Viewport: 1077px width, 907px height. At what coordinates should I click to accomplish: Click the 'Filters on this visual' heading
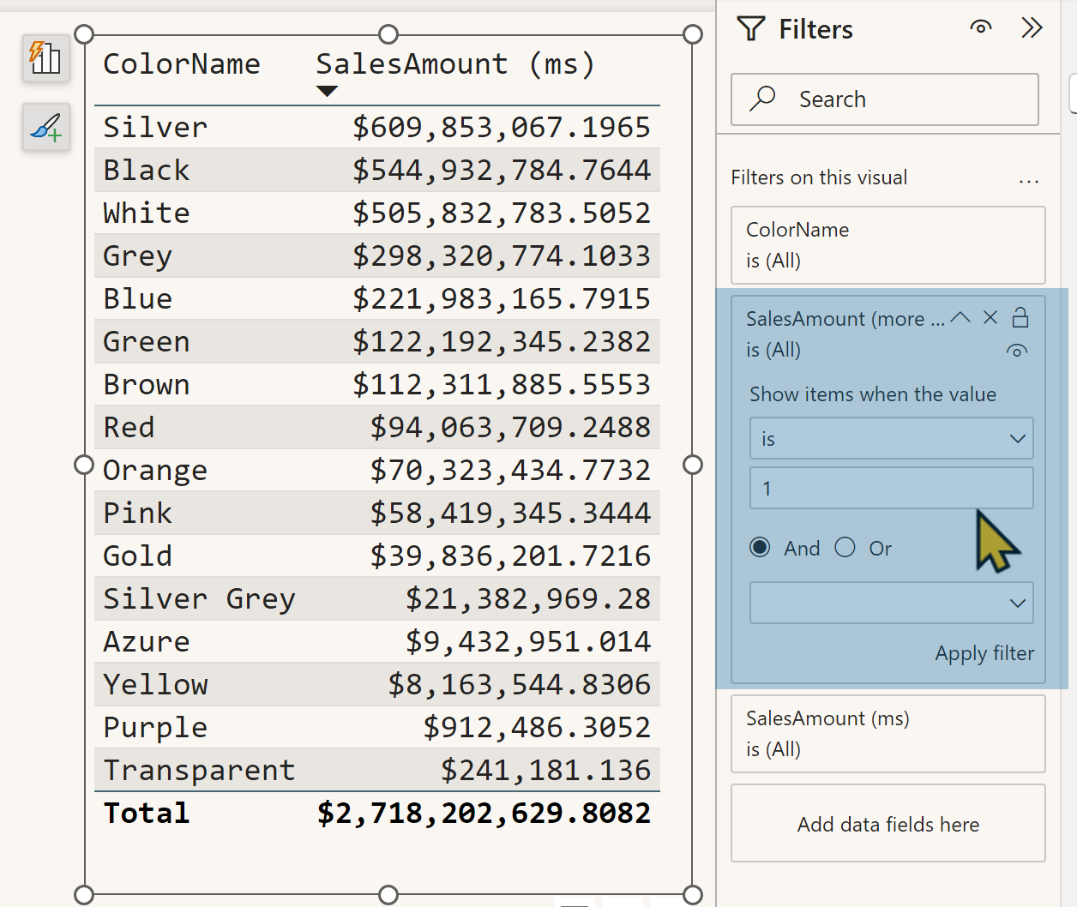(819, 177)
